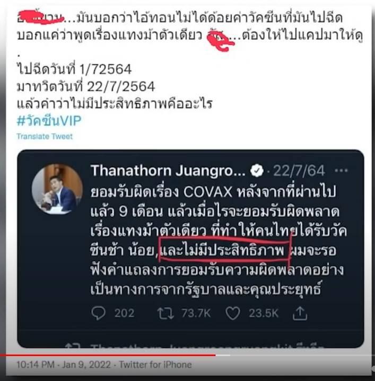This screenshot has height=381, width=375.
Task: Open Thanathorn's profile picture
Action: pos(57,189)
